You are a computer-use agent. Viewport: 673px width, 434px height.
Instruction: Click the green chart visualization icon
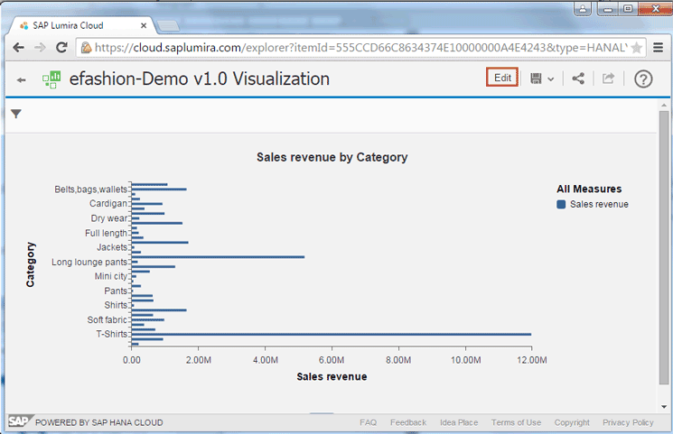pyautogui.click(x=51, y=79)
